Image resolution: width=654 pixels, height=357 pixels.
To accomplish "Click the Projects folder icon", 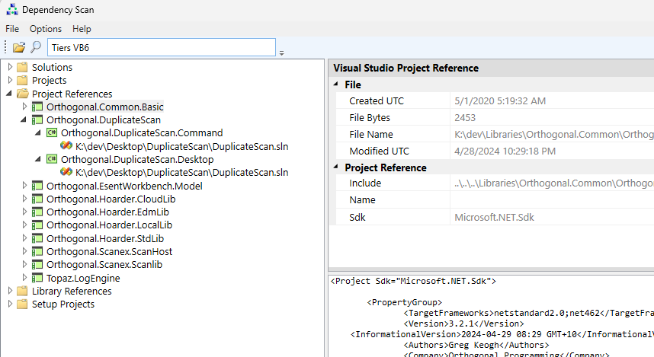I will (x=22, y=80).
